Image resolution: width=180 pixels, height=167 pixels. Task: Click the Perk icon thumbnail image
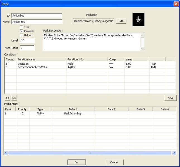coord(138,19)
